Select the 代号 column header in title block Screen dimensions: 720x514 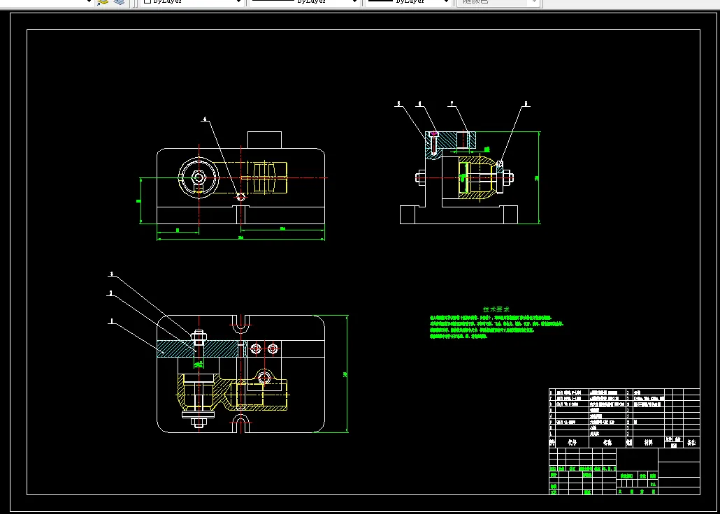click(572, 442)
